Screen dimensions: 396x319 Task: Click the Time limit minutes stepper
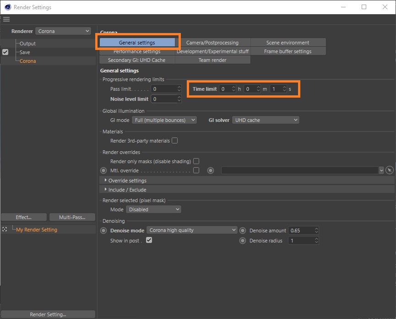point(258,89)
